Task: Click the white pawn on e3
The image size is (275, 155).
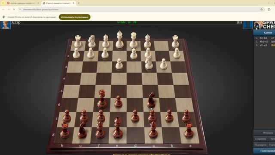Action: click(119, 64)
